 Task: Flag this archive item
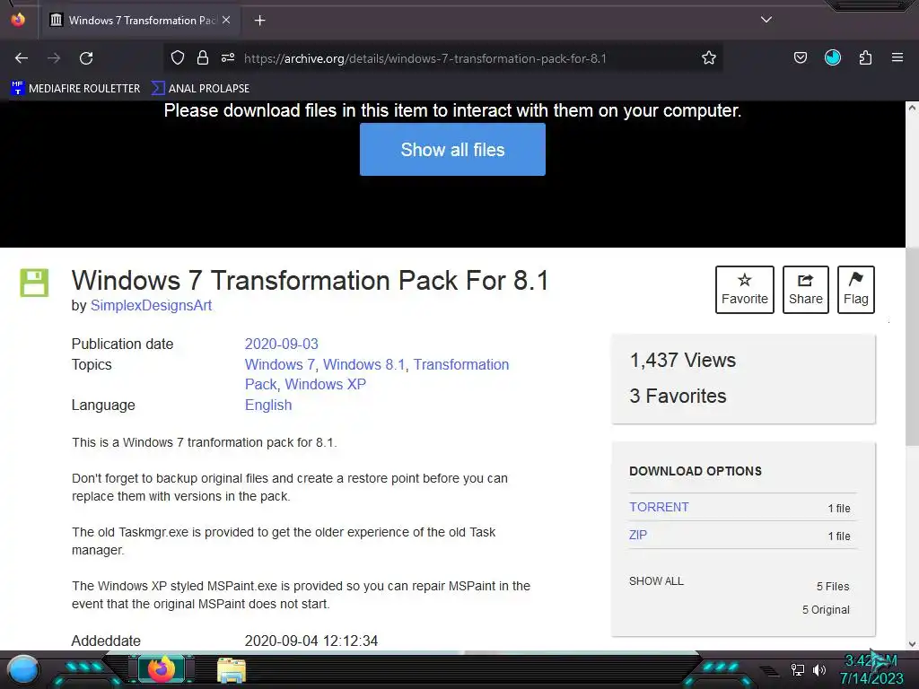pyautogui.click(x=855, y=290)
